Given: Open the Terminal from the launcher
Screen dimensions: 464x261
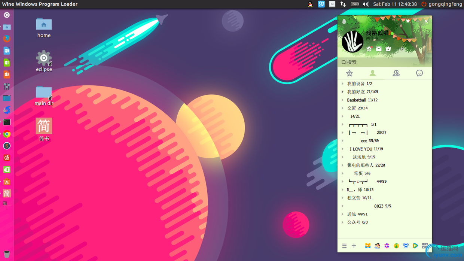Looking at the screenshot, I should coord(7,122).
